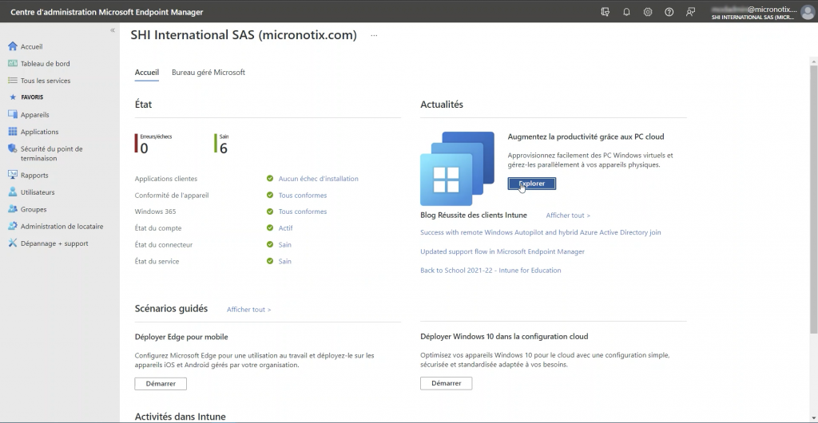Viewport: 818px width, 423px height.
Task: Click the Accueil home icon in sidebar
Action: tap(13, 46)
